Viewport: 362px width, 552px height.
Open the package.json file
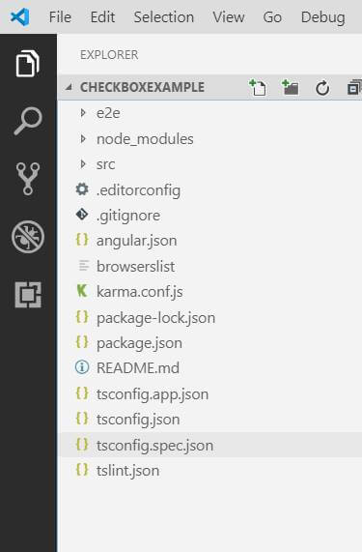(139, 343)
